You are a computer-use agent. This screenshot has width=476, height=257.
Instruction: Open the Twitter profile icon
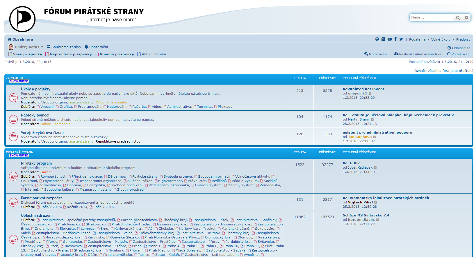point(401,39)
